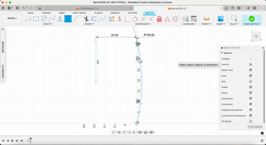The width and height of the screenshot is (266, 145).
Task: Click the green Finish Sketch checkmark
Action: click(x=251, y=19)
